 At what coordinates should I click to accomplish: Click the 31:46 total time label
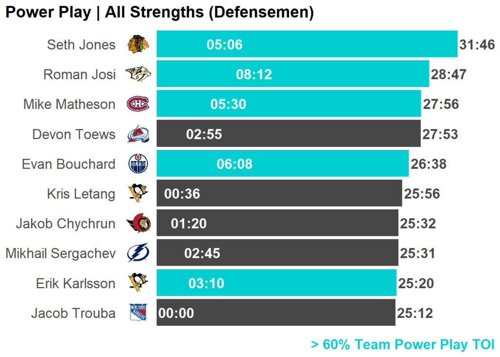477,45
